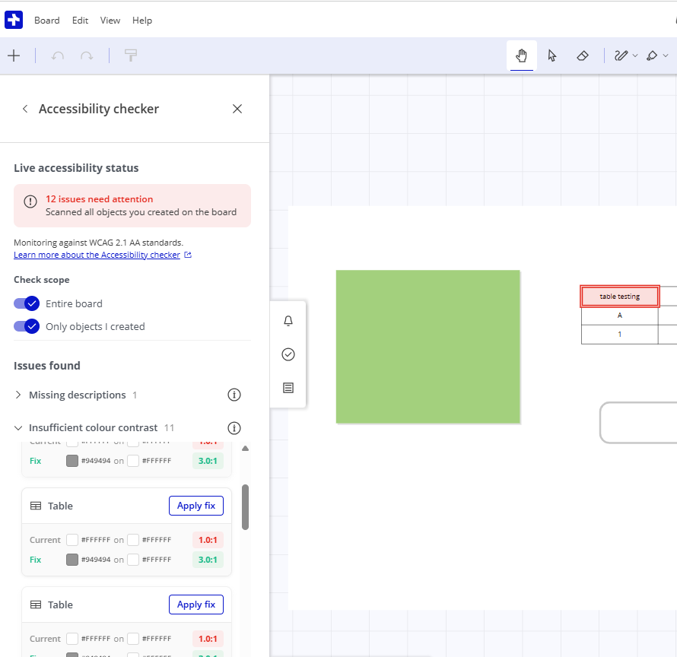Click the blue app logo icon

[14, 20]
